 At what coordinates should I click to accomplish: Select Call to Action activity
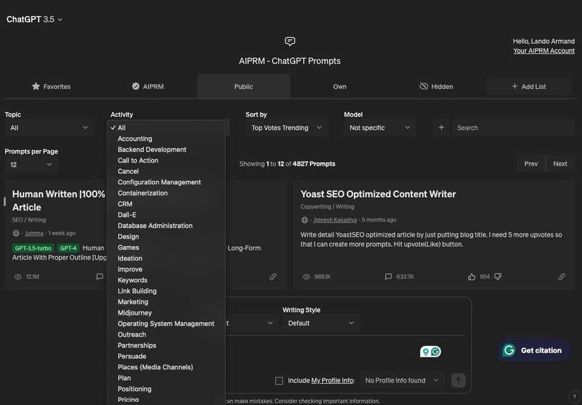tap(166, 161)
